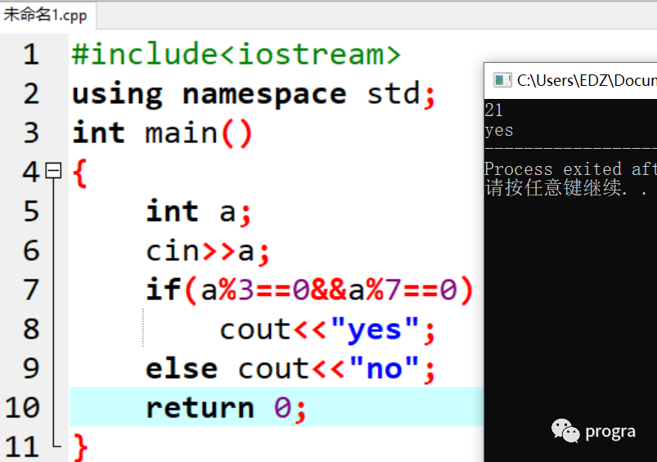Click 'Process exited aft' text in console
Screen dimensions: 657x462
[570, 169]
